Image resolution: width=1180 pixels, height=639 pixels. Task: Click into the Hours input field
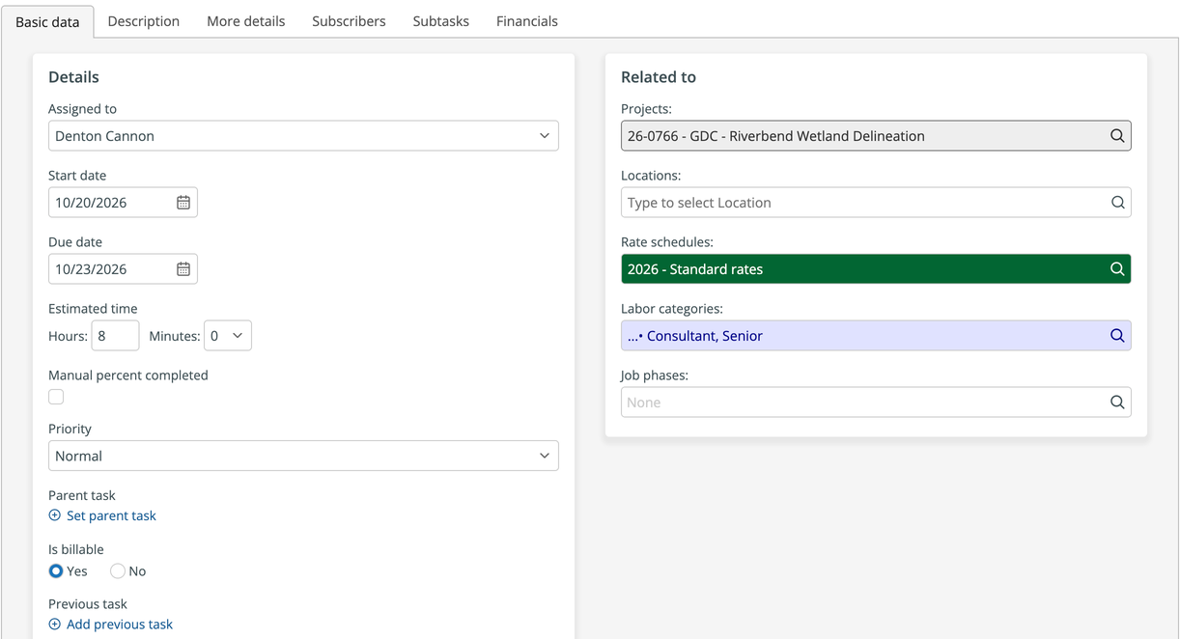click(115, 336)
